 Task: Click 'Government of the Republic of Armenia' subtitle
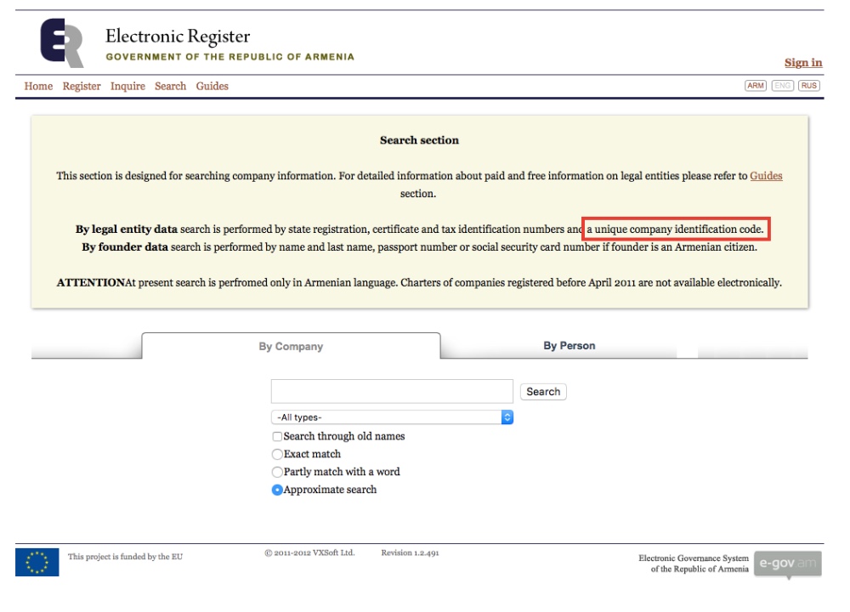pyautogui.click(x=229, y=57)
